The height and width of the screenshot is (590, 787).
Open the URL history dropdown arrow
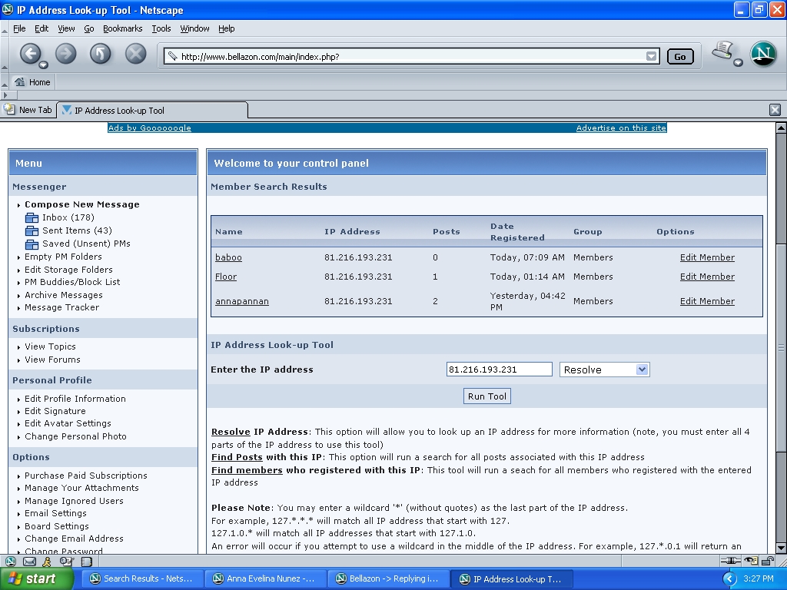tap(652, 56)
